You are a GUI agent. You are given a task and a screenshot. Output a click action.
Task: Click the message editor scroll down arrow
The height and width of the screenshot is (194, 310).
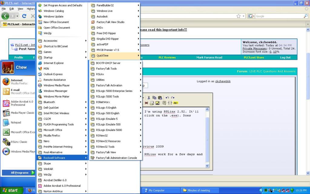coord(207,166)
